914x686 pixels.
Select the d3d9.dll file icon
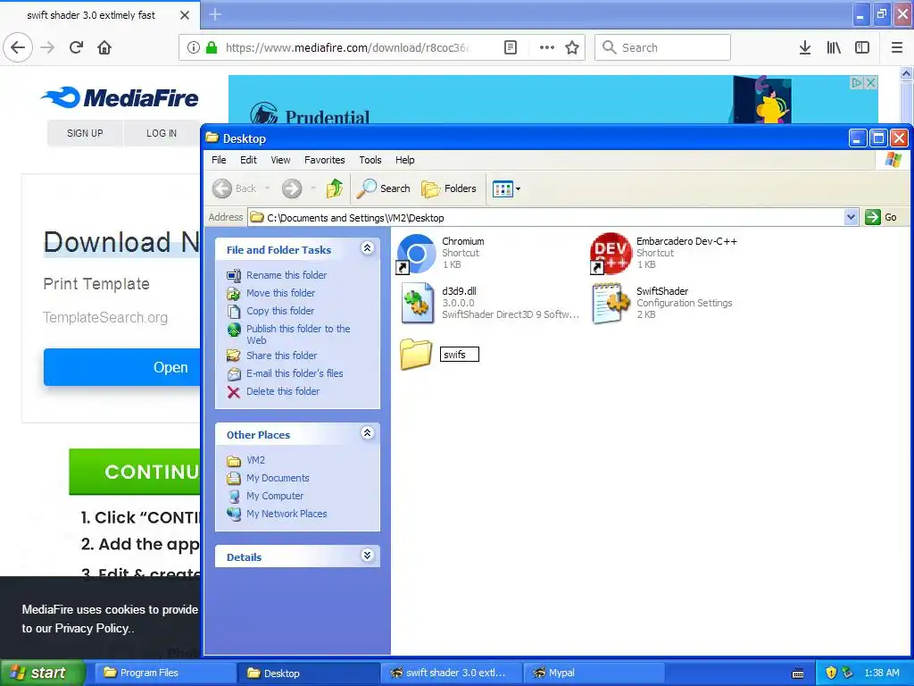417,303
